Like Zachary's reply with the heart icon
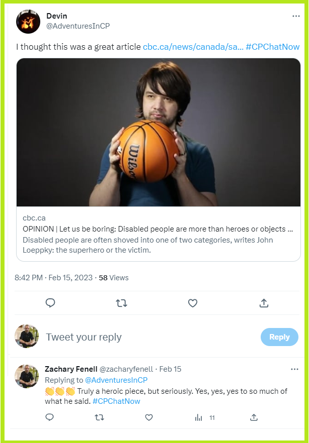This screenshot has height=443, width=309. pos(148,417)
